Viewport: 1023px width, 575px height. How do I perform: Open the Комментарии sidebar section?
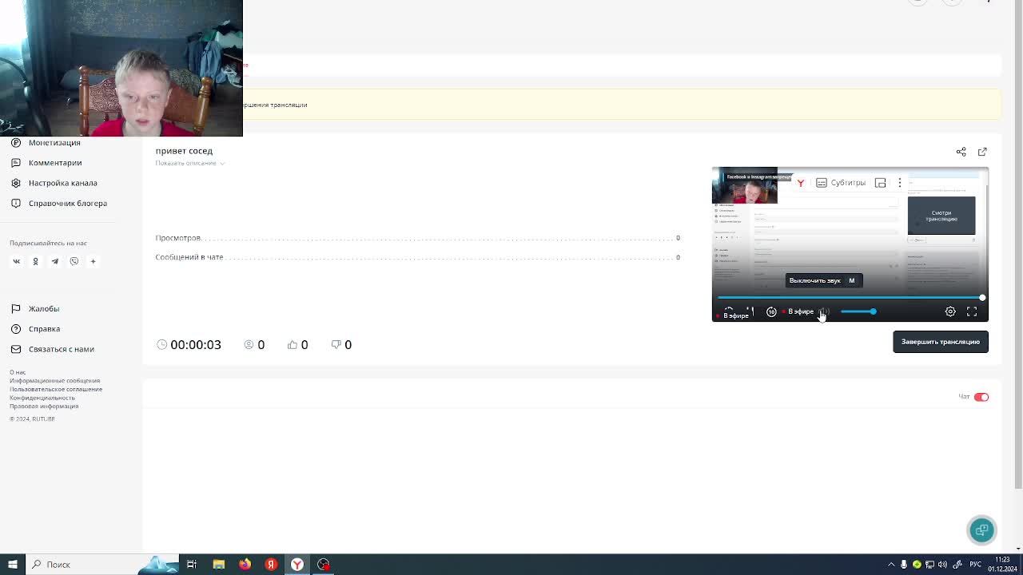55,163
